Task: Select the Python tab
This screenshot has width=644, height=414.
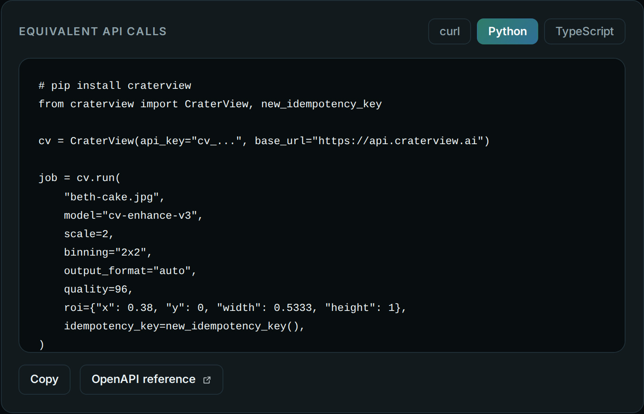Action: click(x=507, y=31)
